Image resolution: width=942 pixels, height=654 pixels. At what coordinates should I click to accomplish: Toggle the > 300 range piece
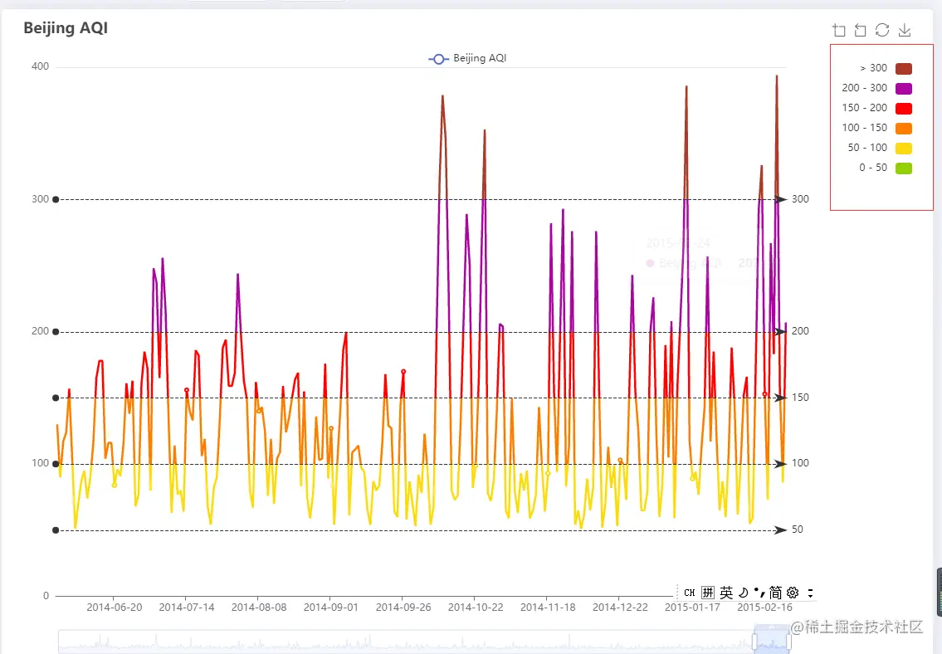886,68
